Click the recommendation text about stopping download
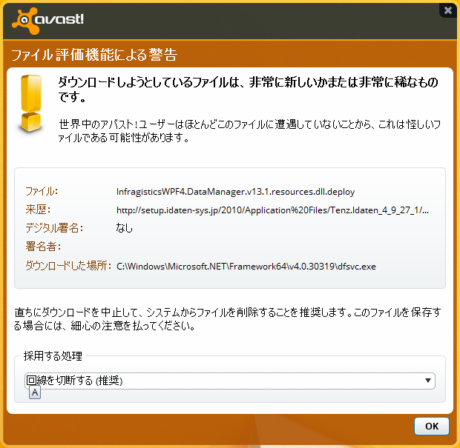This screenshot has width=460, height=448. tap(229, 319)
